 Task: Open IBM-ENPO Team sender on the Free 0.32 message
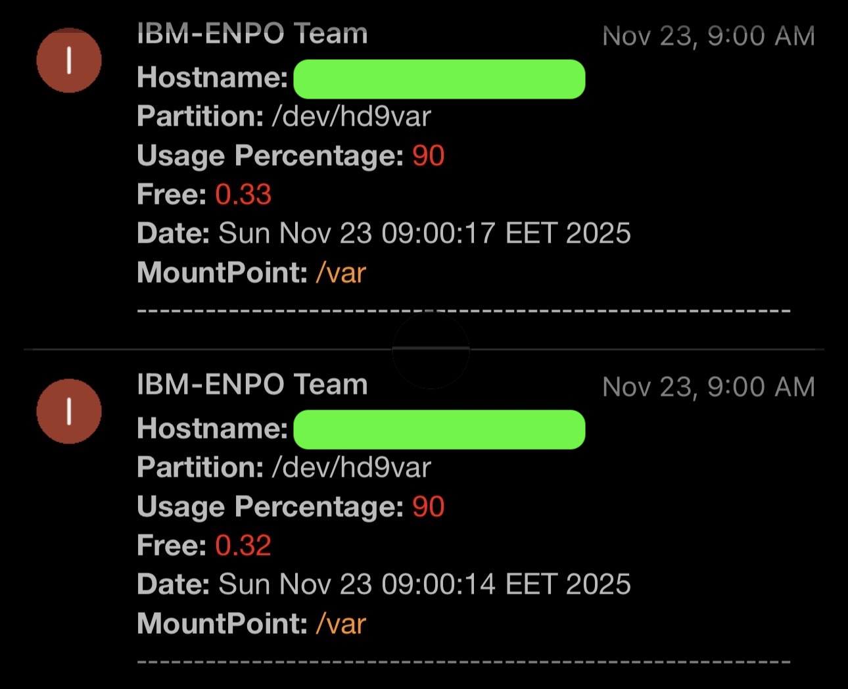pos(252,385)
